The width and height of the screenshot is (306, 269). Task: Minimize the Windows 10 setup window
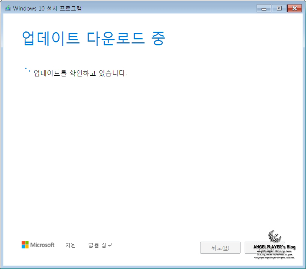tap(264, 8)
